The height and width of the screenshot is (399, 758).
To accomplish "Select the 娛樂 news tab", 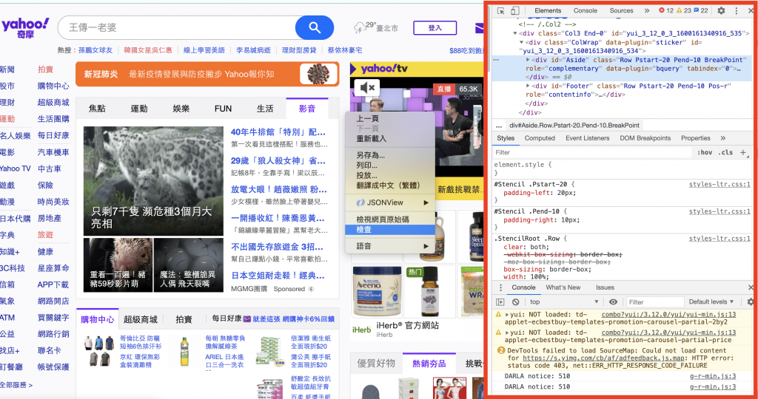I will pyautogui.click(x=181, y=109).
